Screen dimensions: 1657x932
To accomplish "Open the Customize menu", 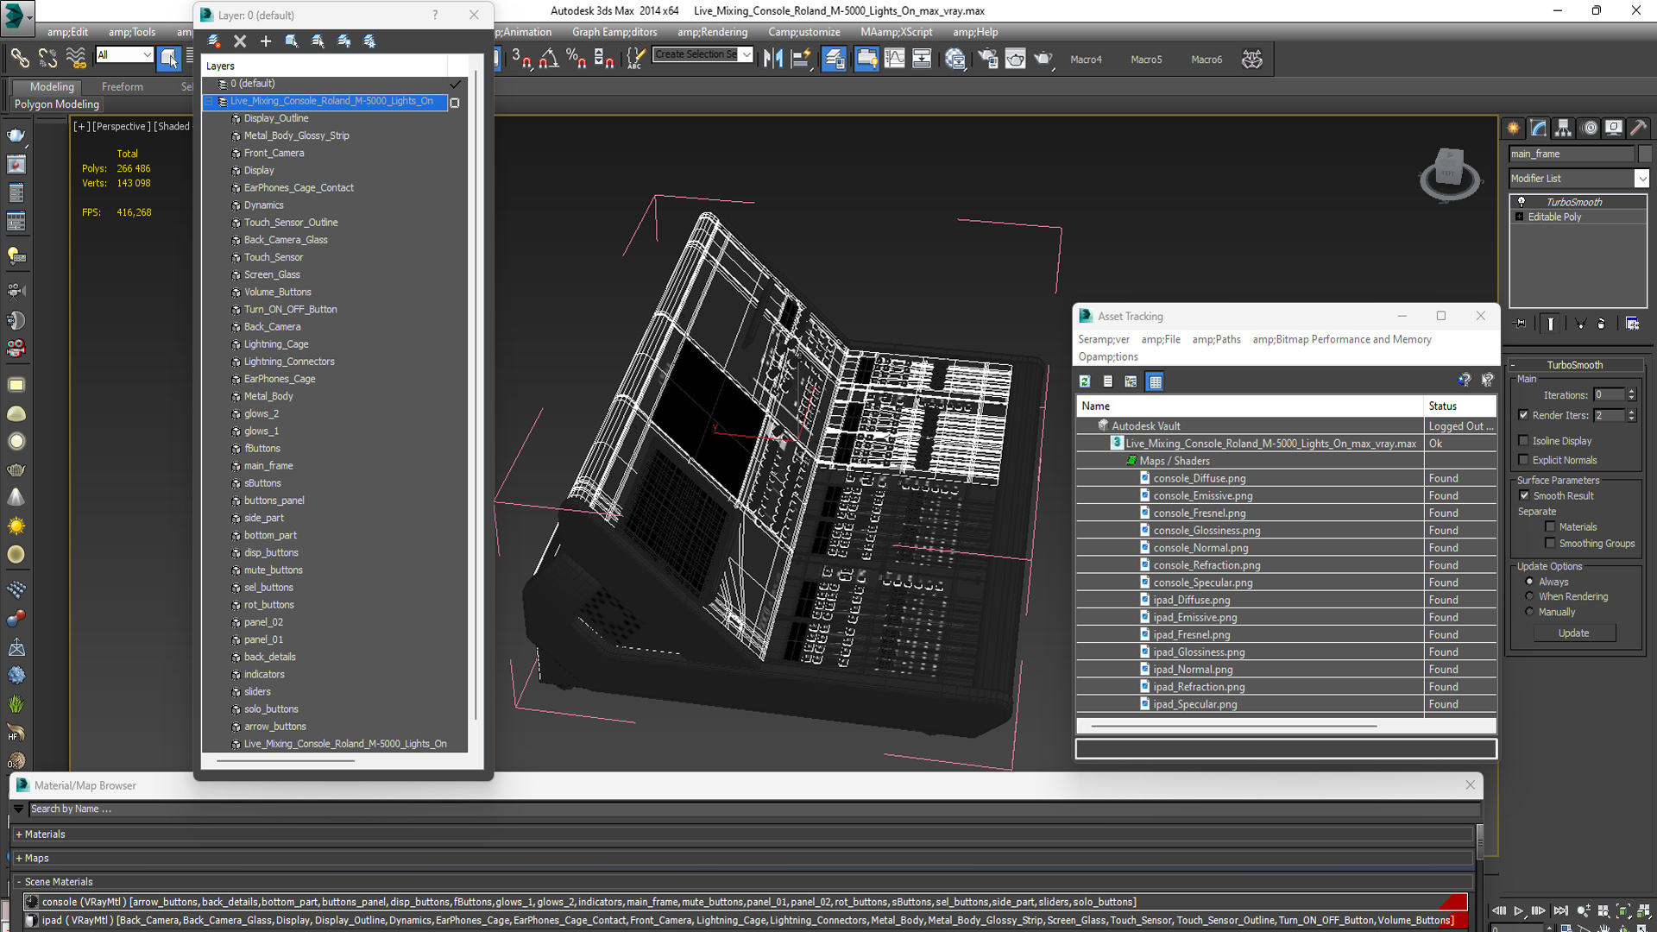I will coord(803,32).
